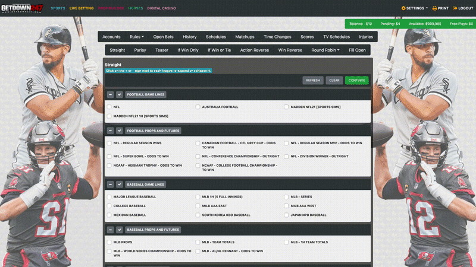The height and width of the screenshot is (267, 476).
Task: Check MLB AL/NL Pennant checkbox
Action: point(198,251)
